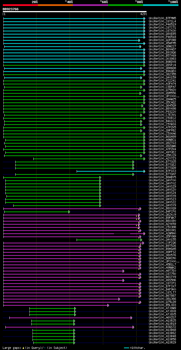Screen dimensions: 181x350
Task: Open hit UniRef100_B8ABY5
Action: (x=162, y=177)
